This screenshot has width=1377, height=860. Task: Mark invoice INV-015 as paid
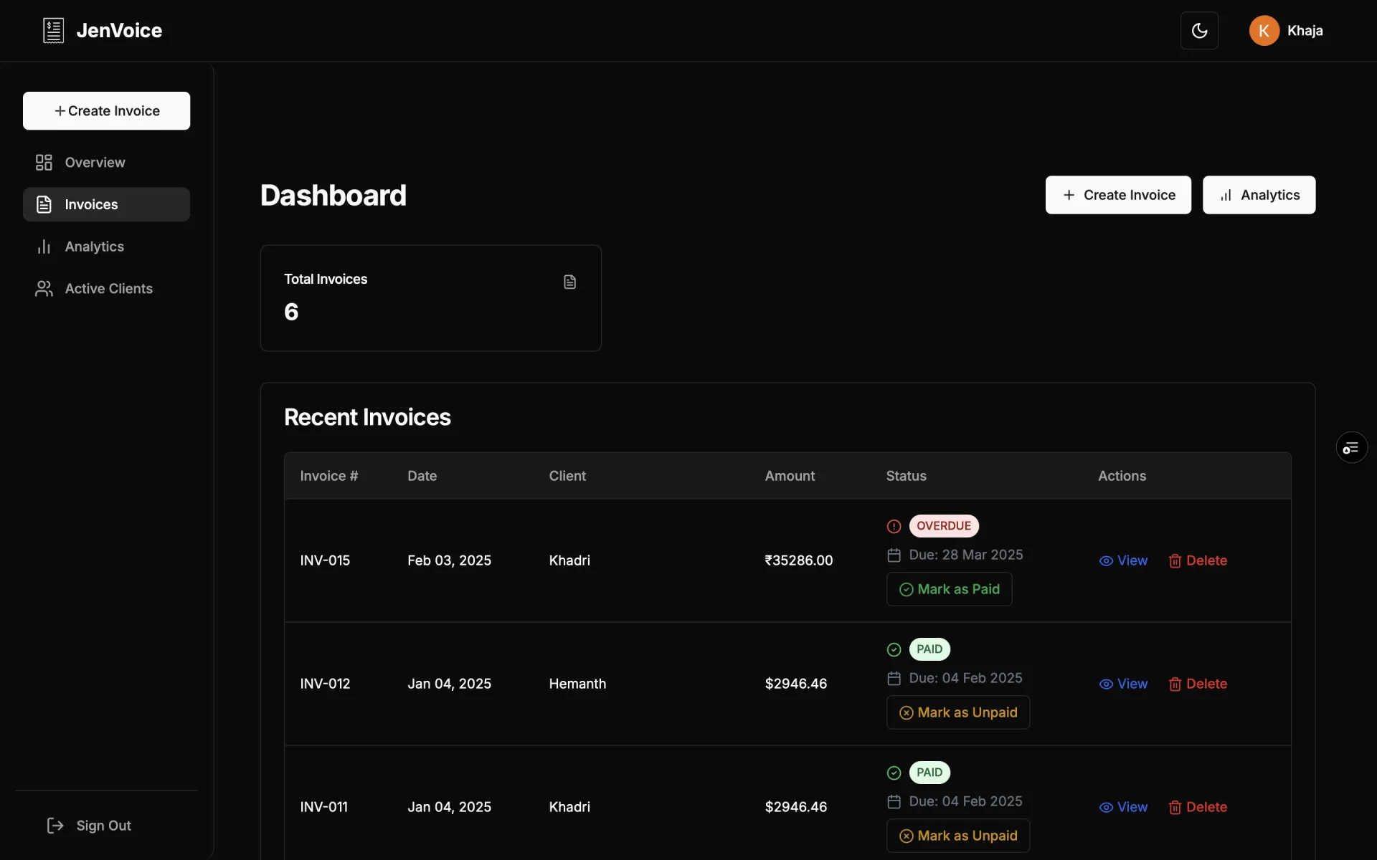(x=949, y=589)
